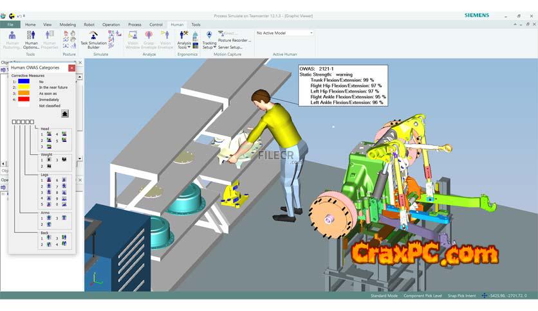Click the coordinate pick icon in status bar
This screenshot has height=311, width=538.
(x=485, y=296)
